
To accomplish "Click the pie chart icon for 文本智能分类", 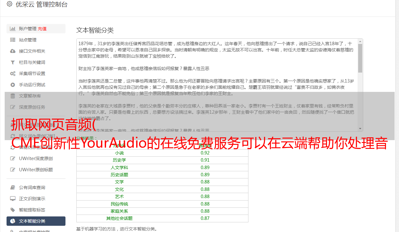I will point(13,221).
